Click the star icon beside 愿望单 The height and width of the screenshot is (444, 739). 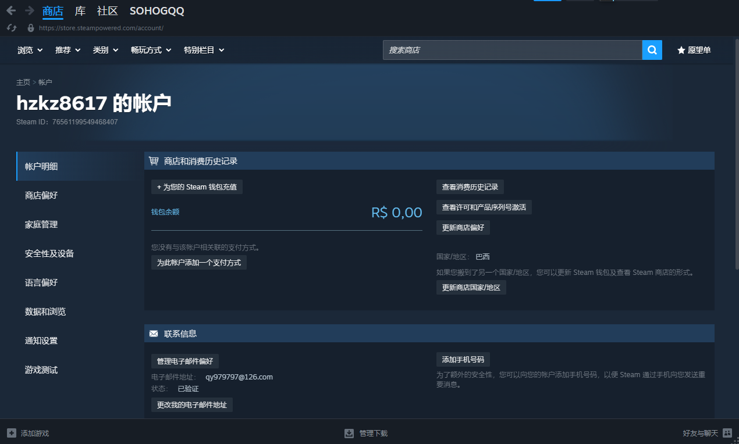pos(681,51)
